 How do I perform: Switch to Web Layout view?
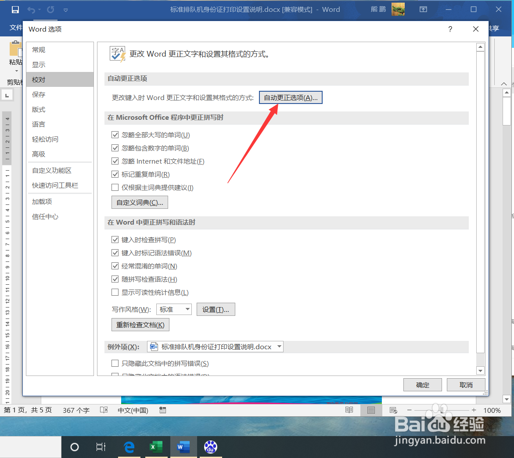[393, 410]
